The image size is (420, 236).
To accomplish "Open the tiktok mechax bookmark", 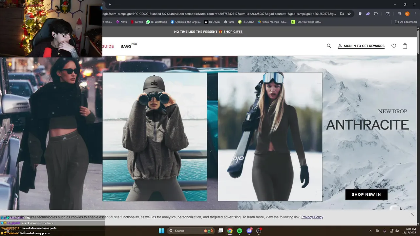I will (x=272, y=22).
